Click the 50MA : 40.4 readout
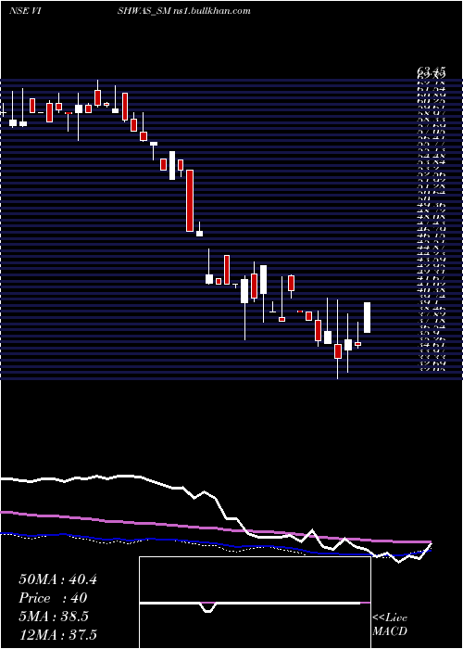Image resolution: width=463 pixels, height=649 pixels. point(57,579)
